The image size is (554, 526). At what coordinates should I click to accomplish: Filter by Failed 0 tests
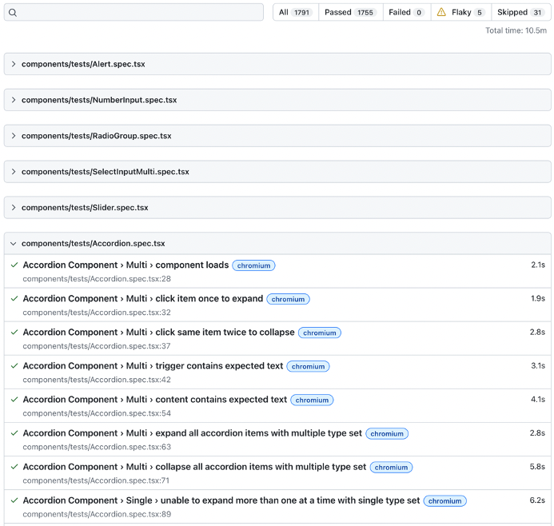click(x=407, y=12)
